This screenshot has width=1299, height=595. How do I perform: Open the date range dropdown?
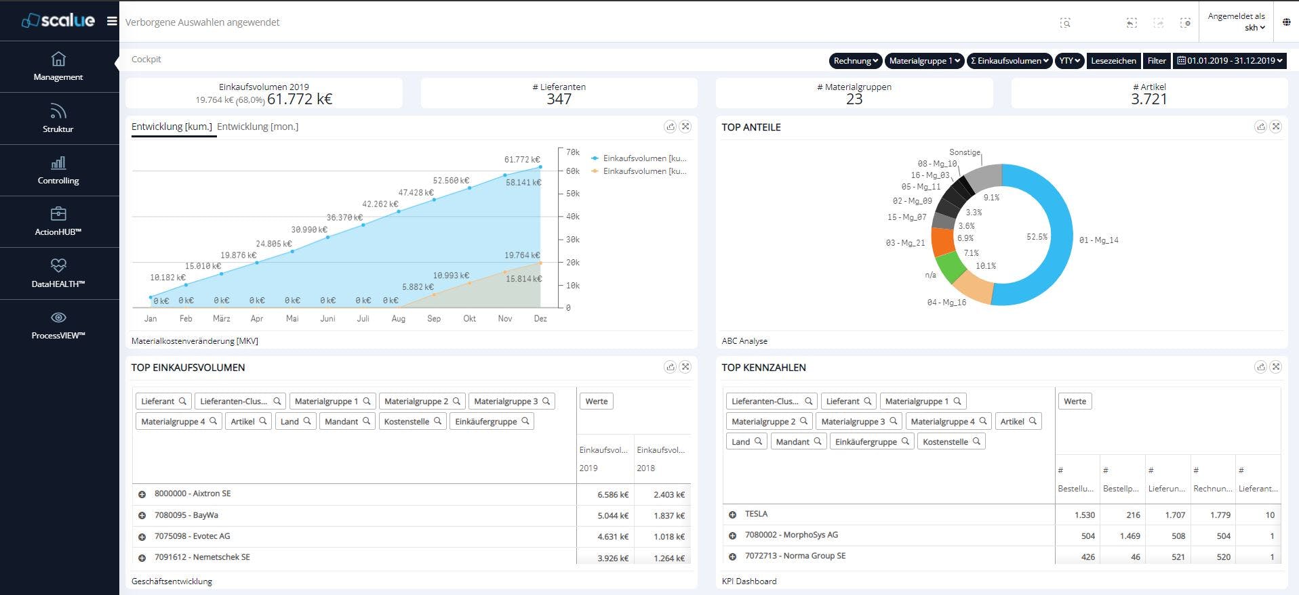pyautogui.click(x=1230, y=61)
